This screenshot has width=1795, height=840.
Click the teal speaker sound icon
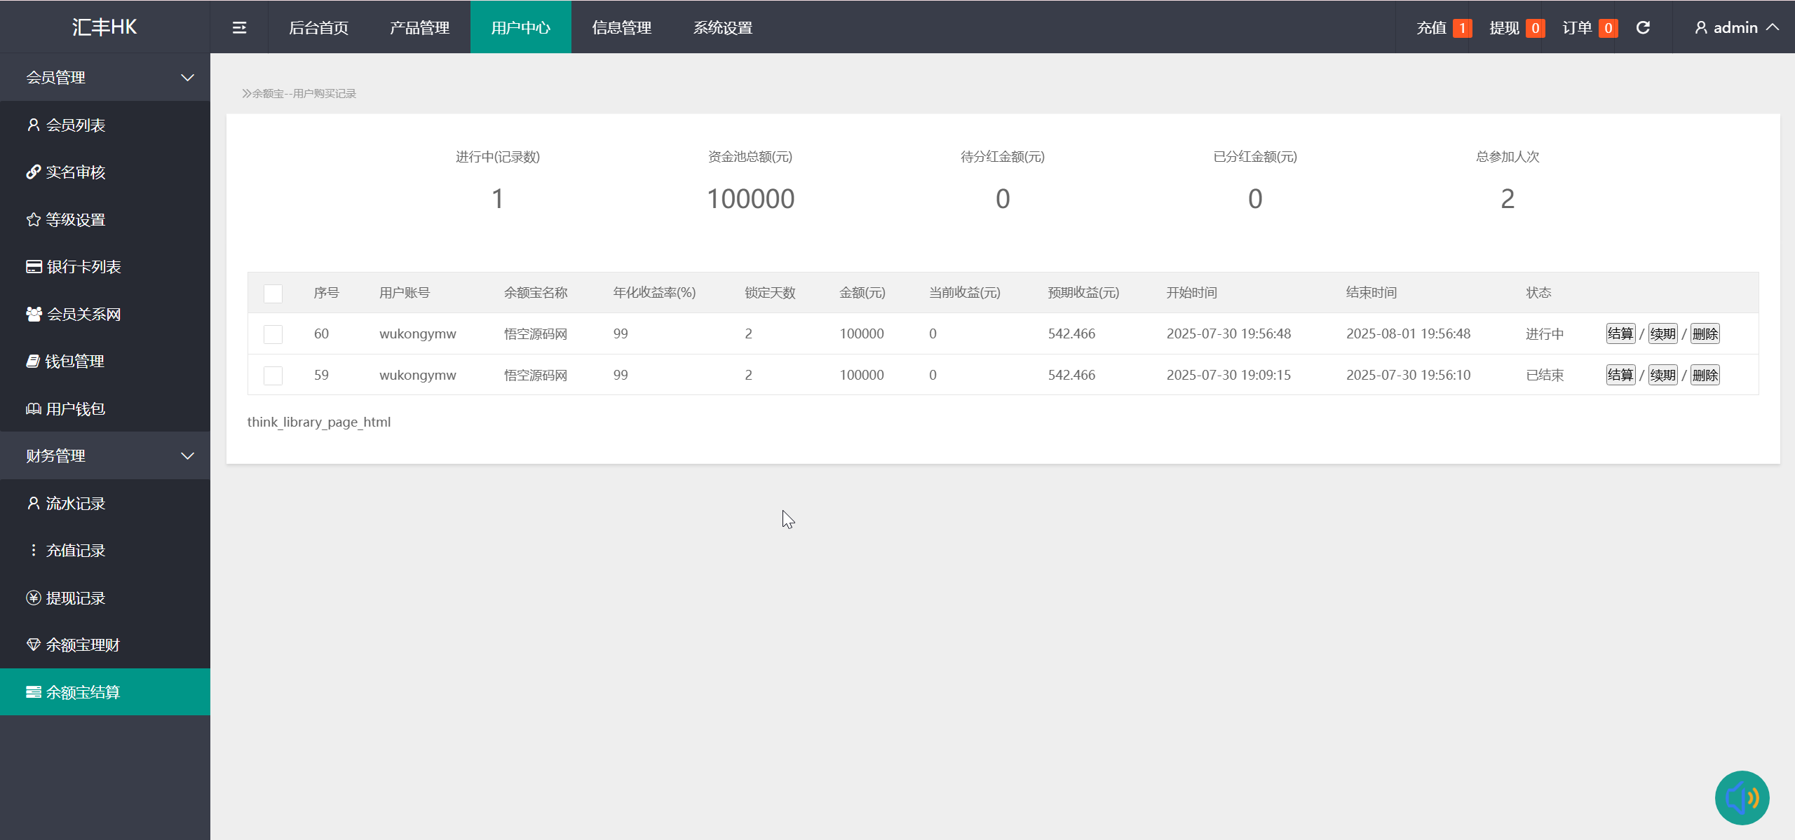pos(1742,797)
